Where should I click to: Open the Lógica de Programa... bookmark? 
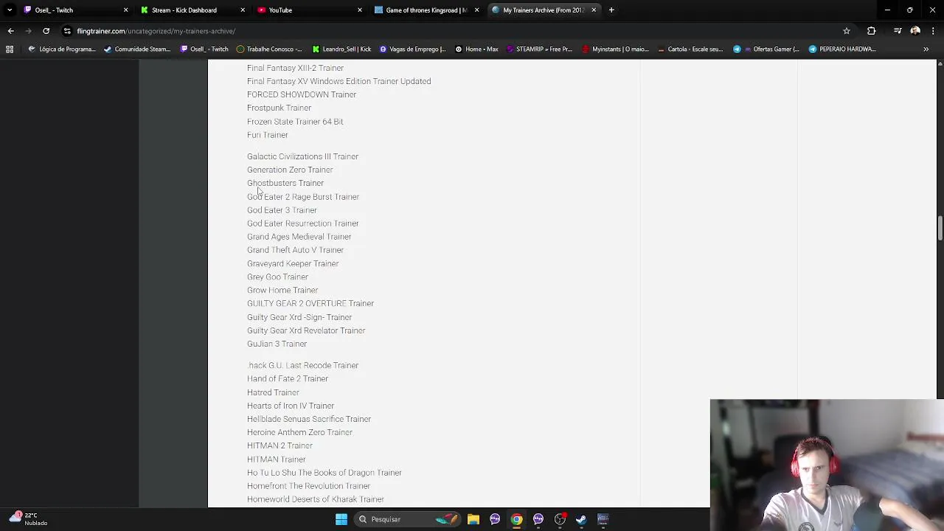tap(62, 49)
